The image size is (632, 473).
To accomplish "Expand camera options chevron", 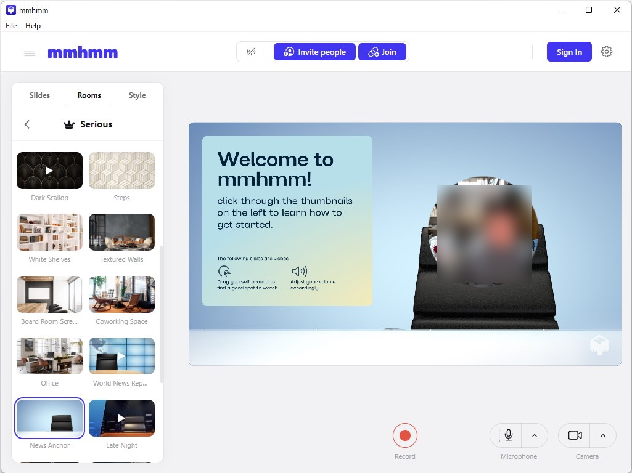I will 602,435.
